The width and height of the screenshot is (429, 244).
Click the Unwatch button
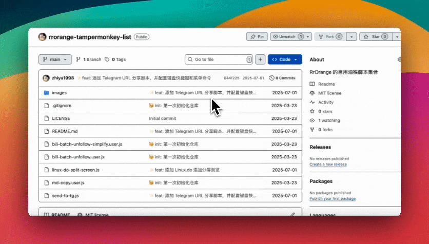287,36
